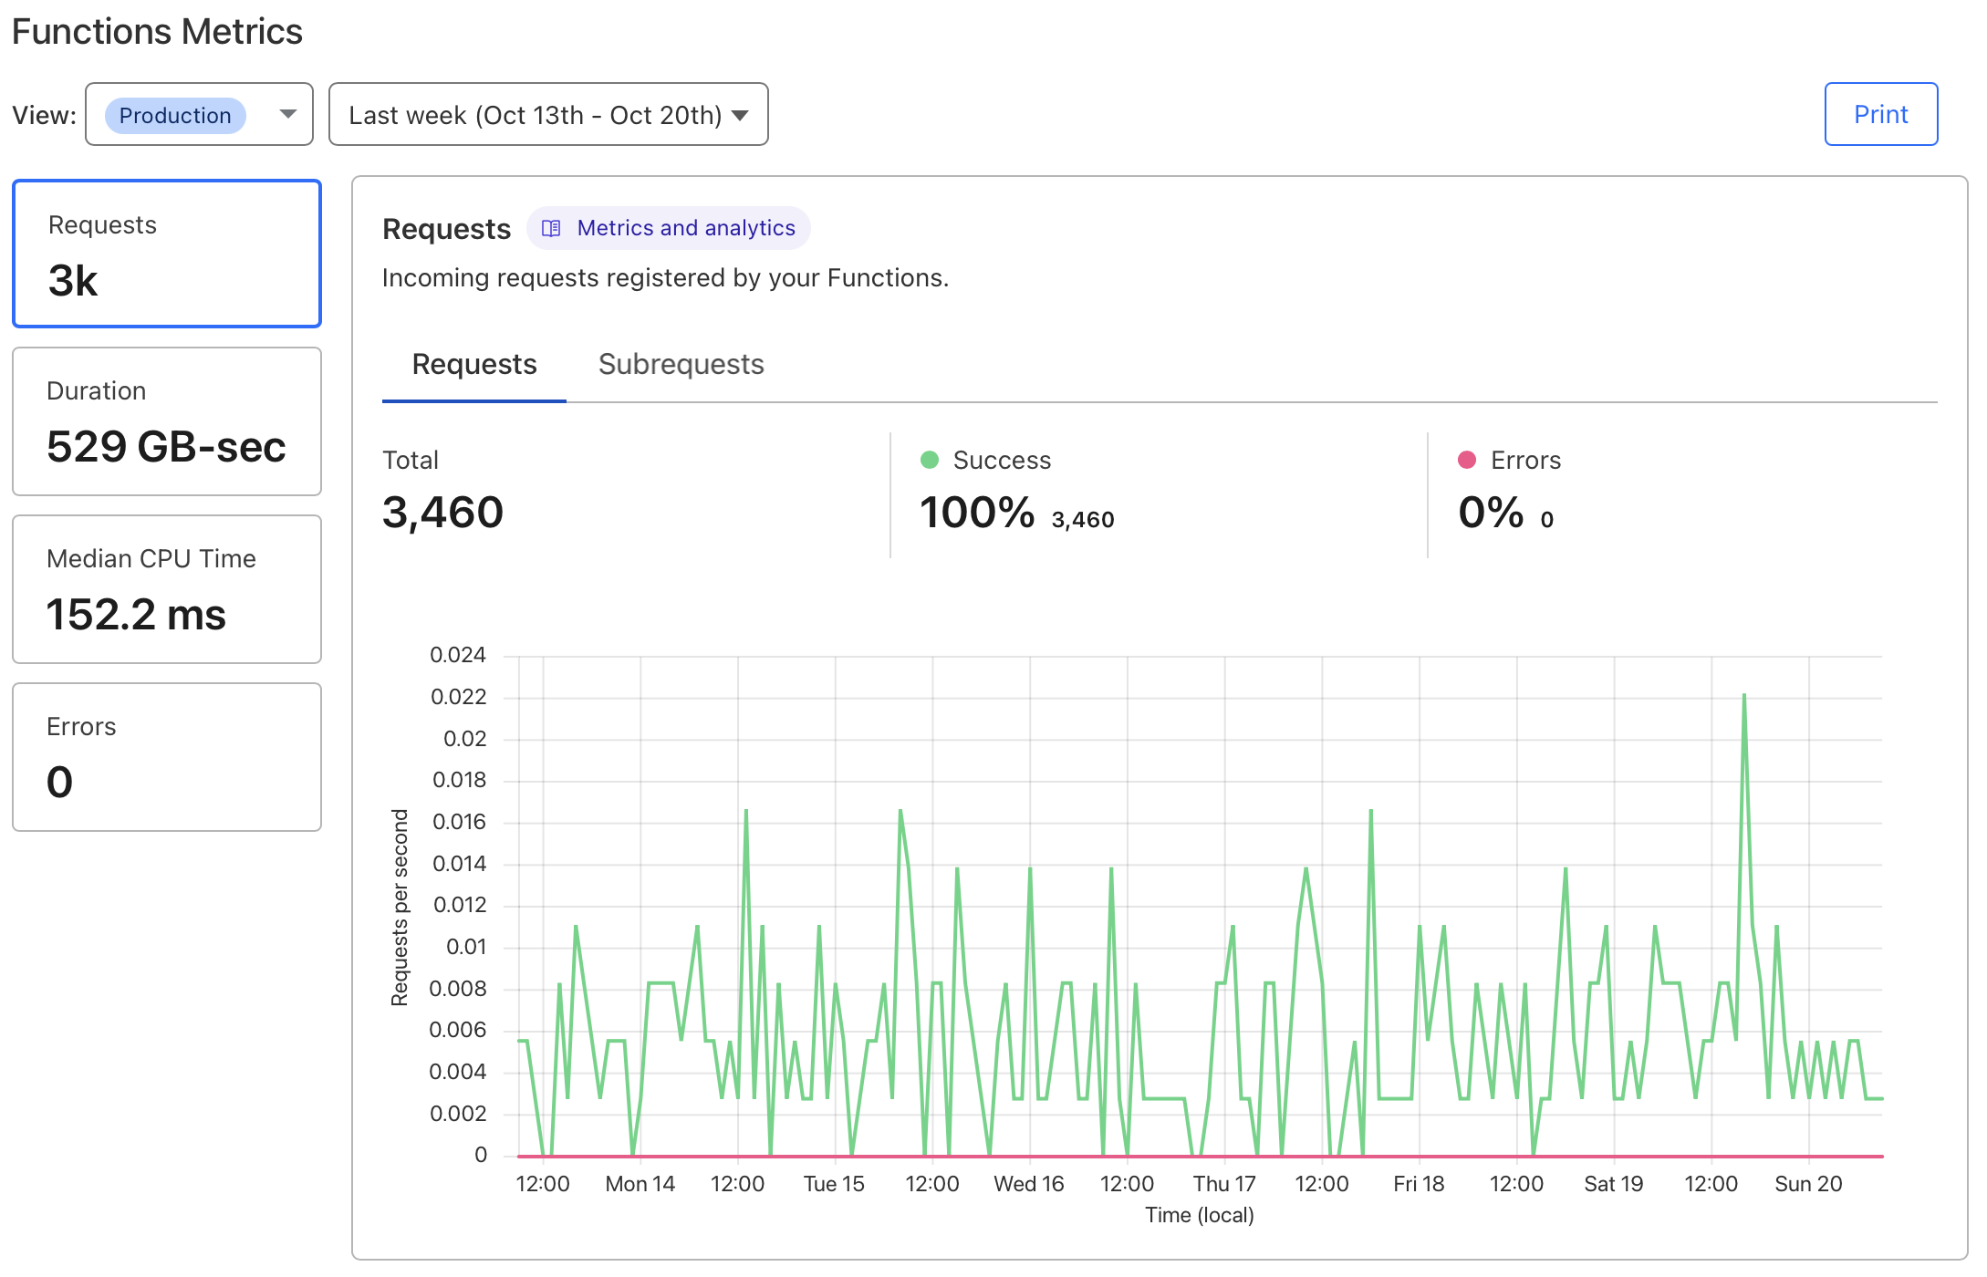This screenshot has width=1987, height=1277.
Task: Click the Functions Metrics page title
Action: click(157, 31)
